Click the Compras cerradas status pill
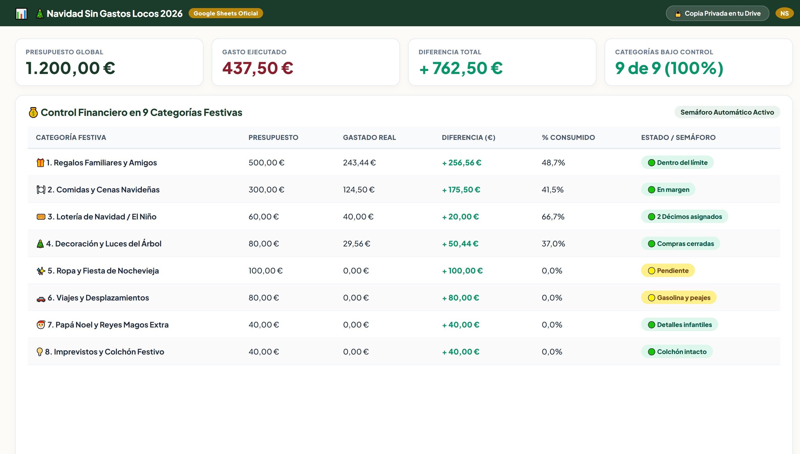Viewport: 800px width, 454px height. (681, 243)
